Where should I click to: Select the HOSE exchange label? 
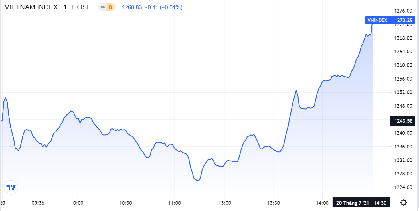point(82,7)
